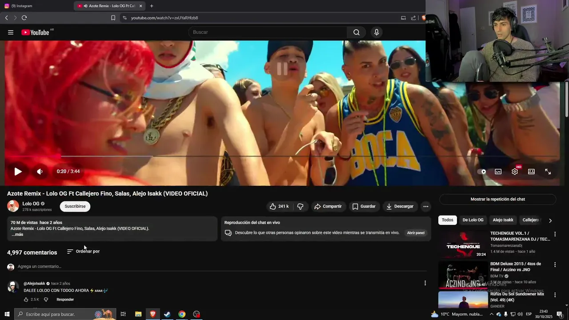Click the Descargar download button
Image resolution: width=569 pixels, height=320 pixels.
pyautogui.click(x=400, y=206)
